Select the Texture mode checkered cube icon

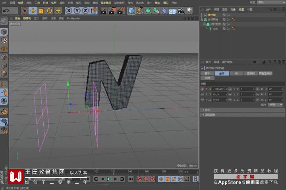[4, 40]
